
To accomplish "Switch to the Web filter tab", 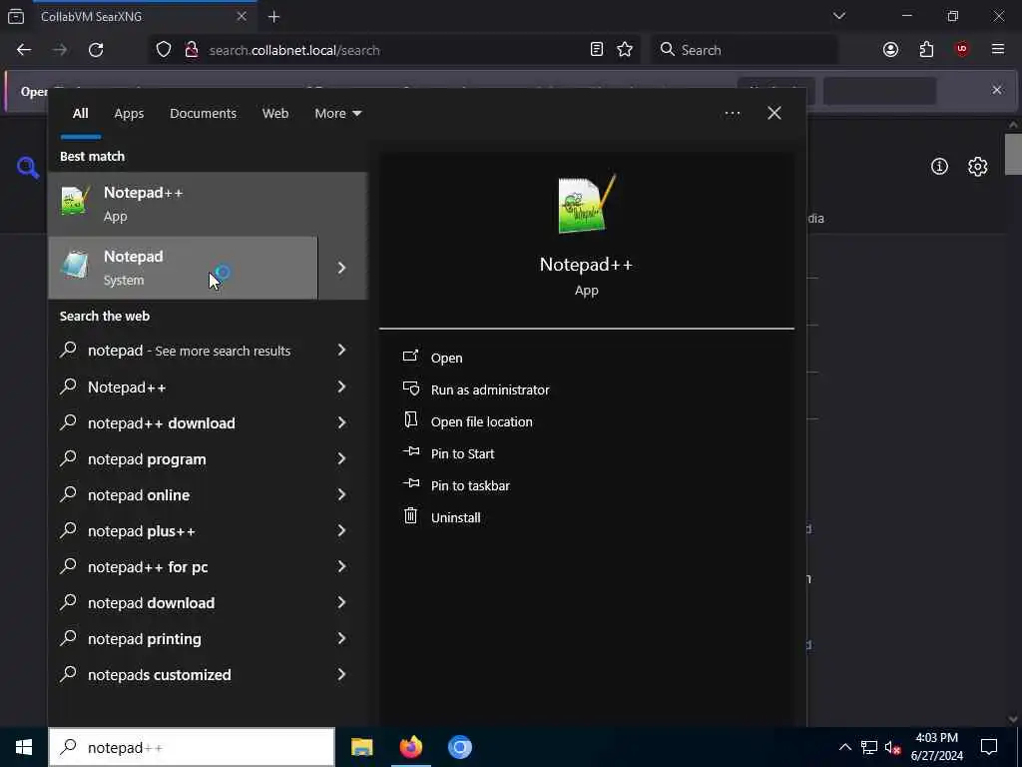I will [275, 114].
